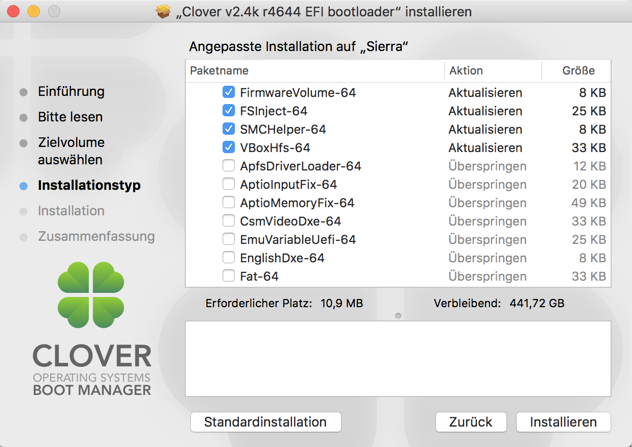
Task: Select the EmuVariableUefi-64 package name
Action: pyautogui.click(x=298, y=239)
